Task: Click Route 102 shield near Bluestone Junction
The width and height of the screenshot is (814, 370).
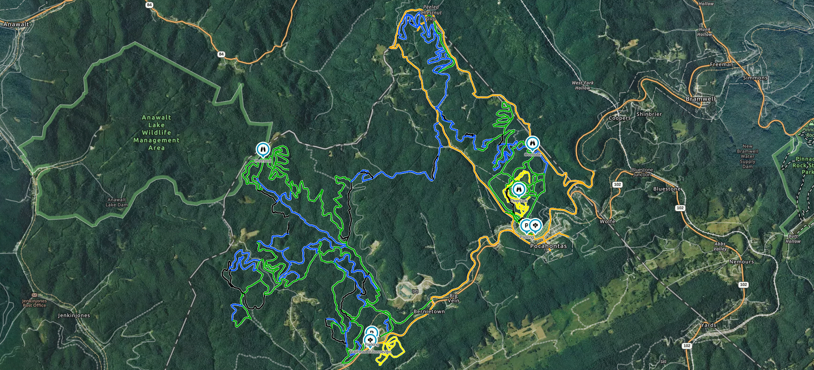Action: [617, 184]
